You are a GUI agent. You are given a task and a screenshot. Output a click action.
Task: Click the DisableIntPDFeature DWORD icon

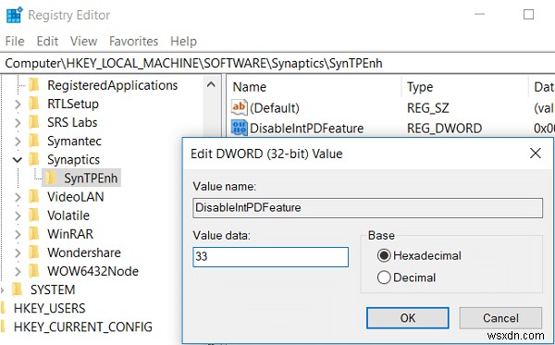(240, 128)
